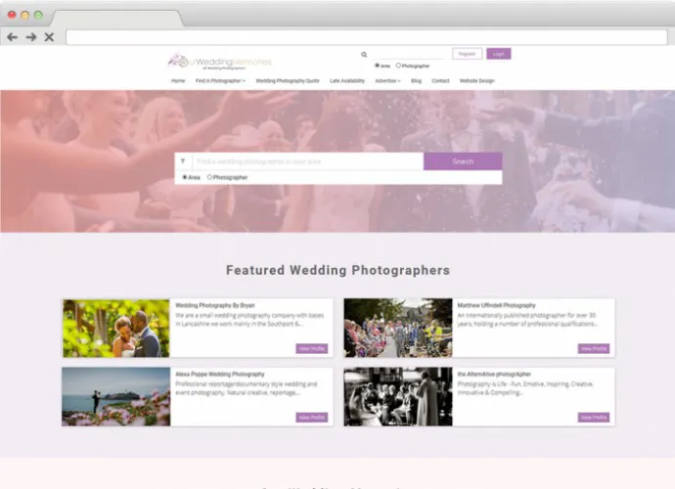
Task: Open the Blog menu item
Action: [416, 81]
